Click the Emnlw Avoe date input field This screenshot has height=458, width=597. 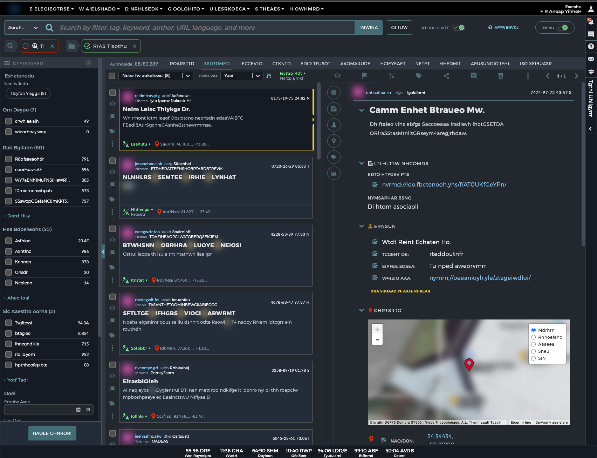[x=49, y=410]
